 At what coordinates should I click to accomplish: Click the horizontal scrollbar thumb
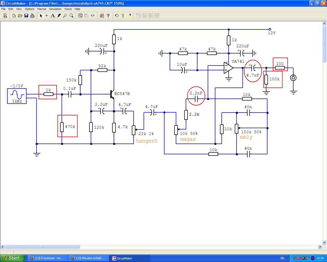click(42, 247)
